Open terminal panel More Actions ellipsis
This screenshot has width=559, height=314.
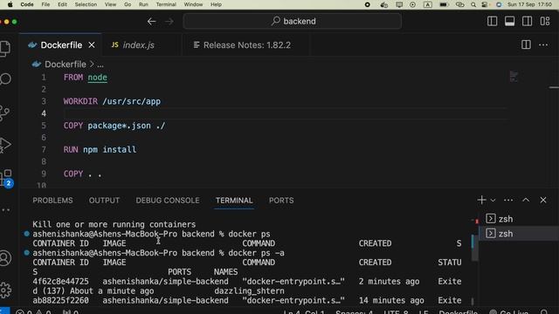click(x=508, y=200)
